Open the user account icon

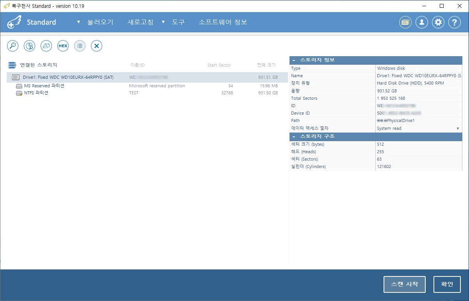(422, 22)
